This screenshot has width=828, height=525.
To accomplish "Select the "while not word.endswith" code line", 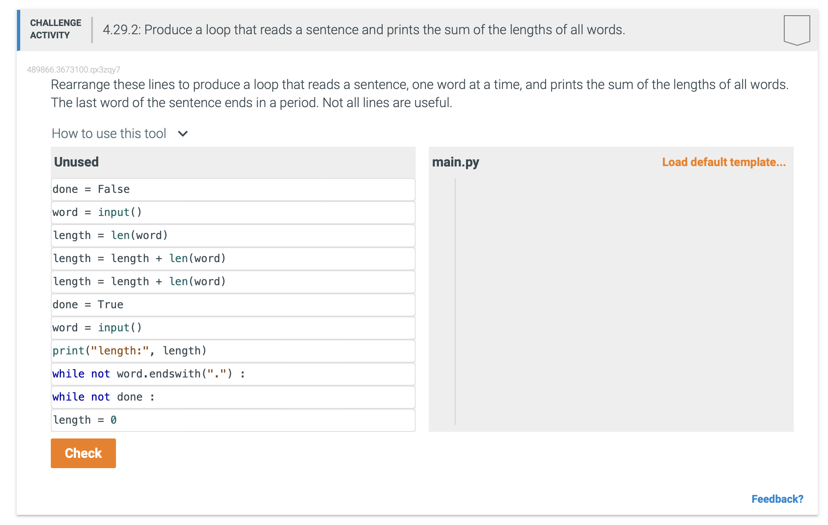I will [233, 374].
